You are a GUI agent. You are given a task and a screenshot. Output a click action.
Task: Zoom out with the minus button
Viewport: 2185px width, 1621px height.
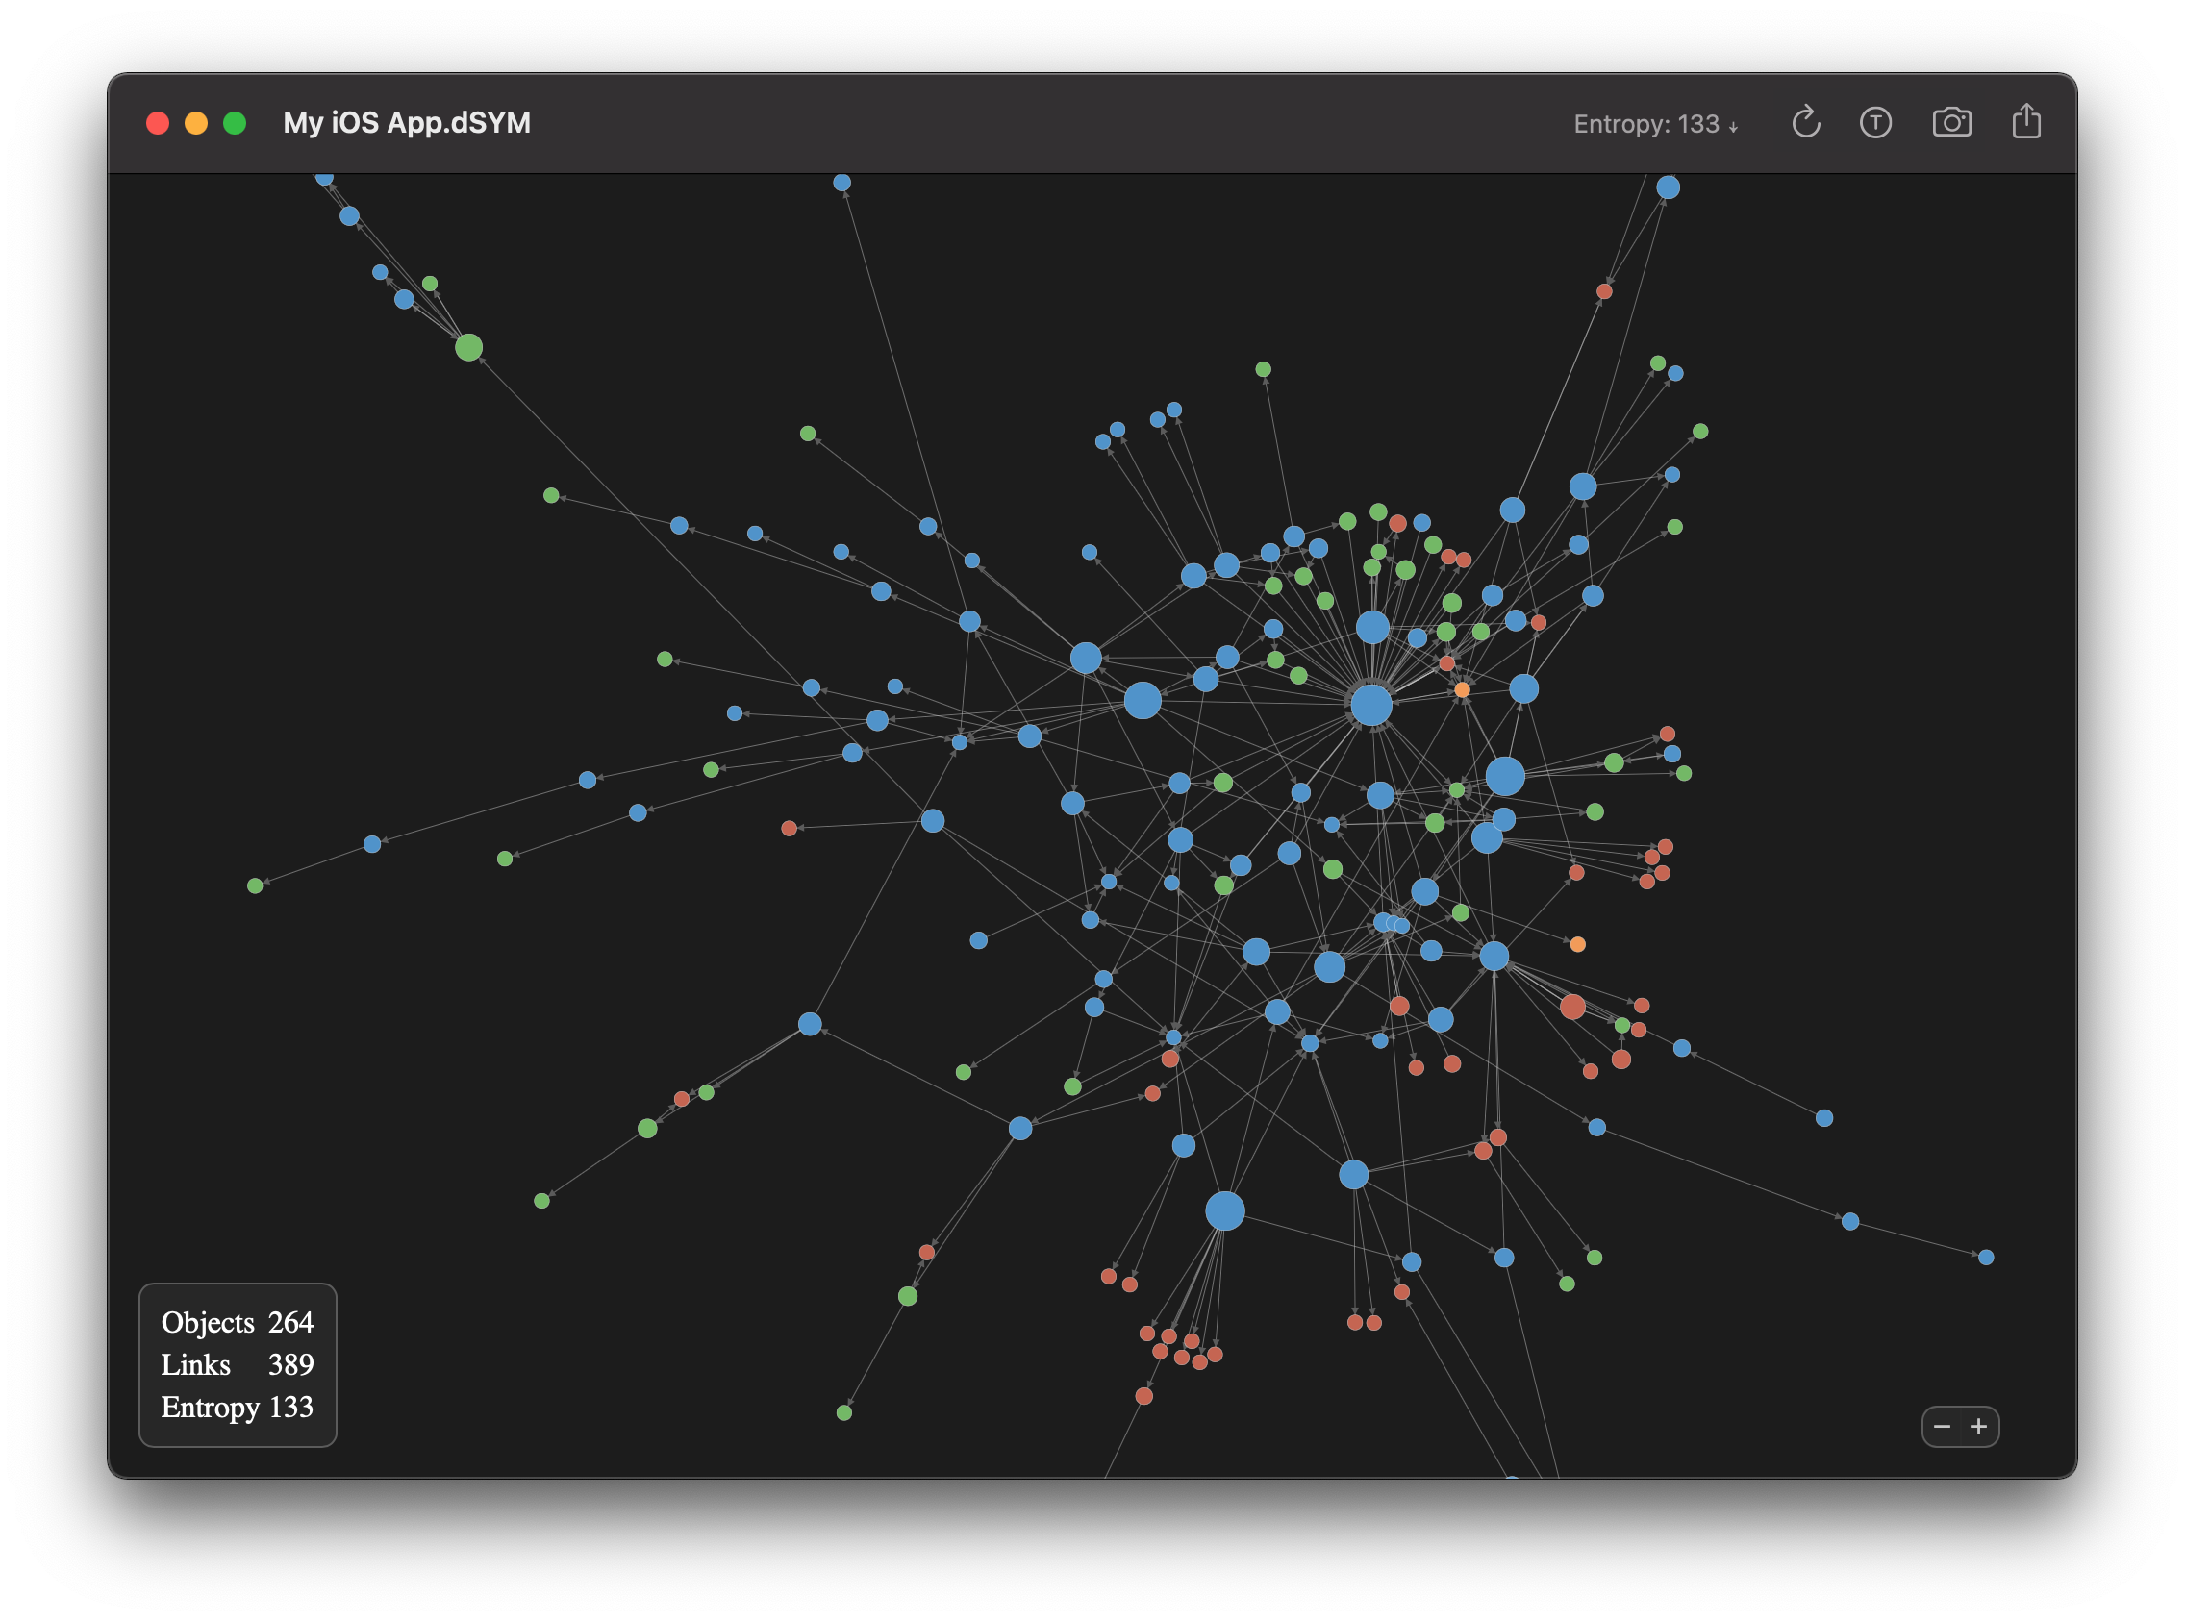[x=1942, y=1427]
